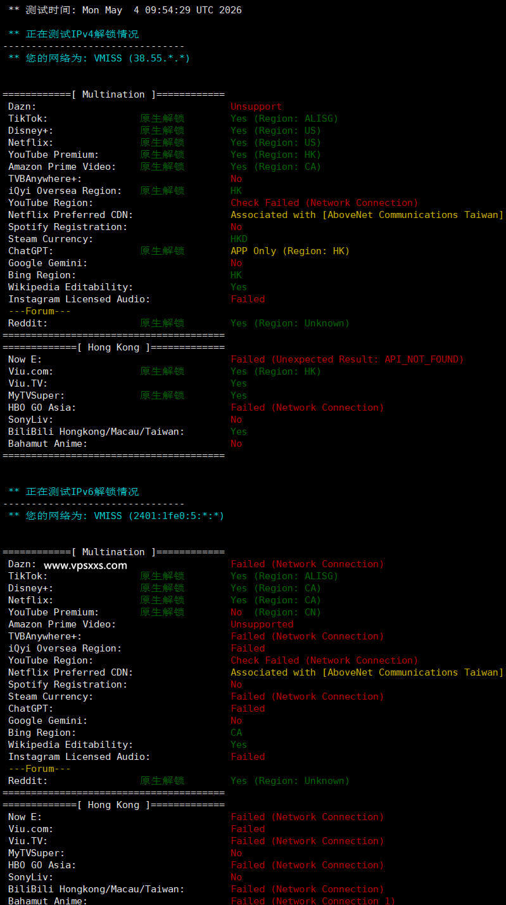Click the IPv6 'BiliBili Hongkong/Macau/Taiwan:' label
Viewport: 506px width, 905px height.
point(96,889)
